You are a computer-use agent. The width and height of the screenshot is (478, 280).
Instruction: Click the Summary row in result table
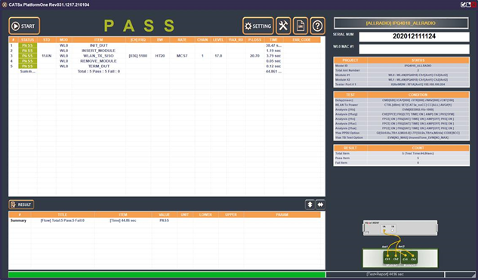tap(165, 220)
